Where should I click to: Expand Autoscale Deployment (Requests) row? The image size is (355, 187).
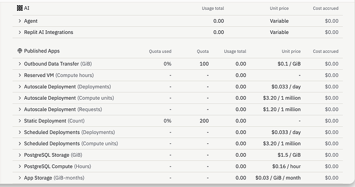(20, 109)
